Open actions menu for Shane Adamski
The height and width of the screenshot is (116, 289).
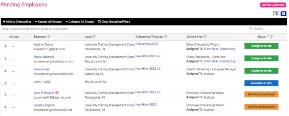(x=13, y=59)
